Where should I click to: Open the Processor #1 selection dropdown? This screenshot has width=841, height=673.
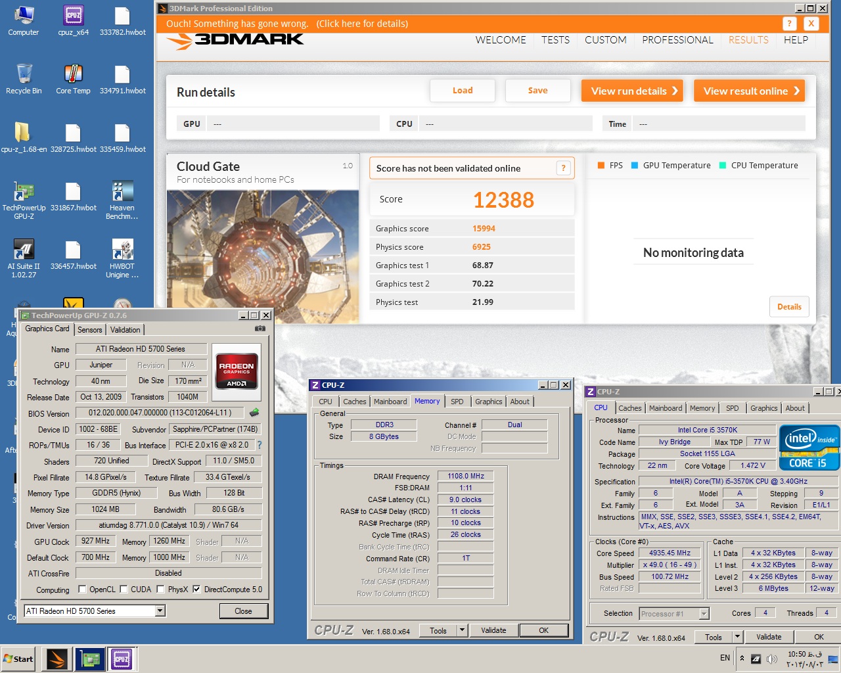point(704,614)
